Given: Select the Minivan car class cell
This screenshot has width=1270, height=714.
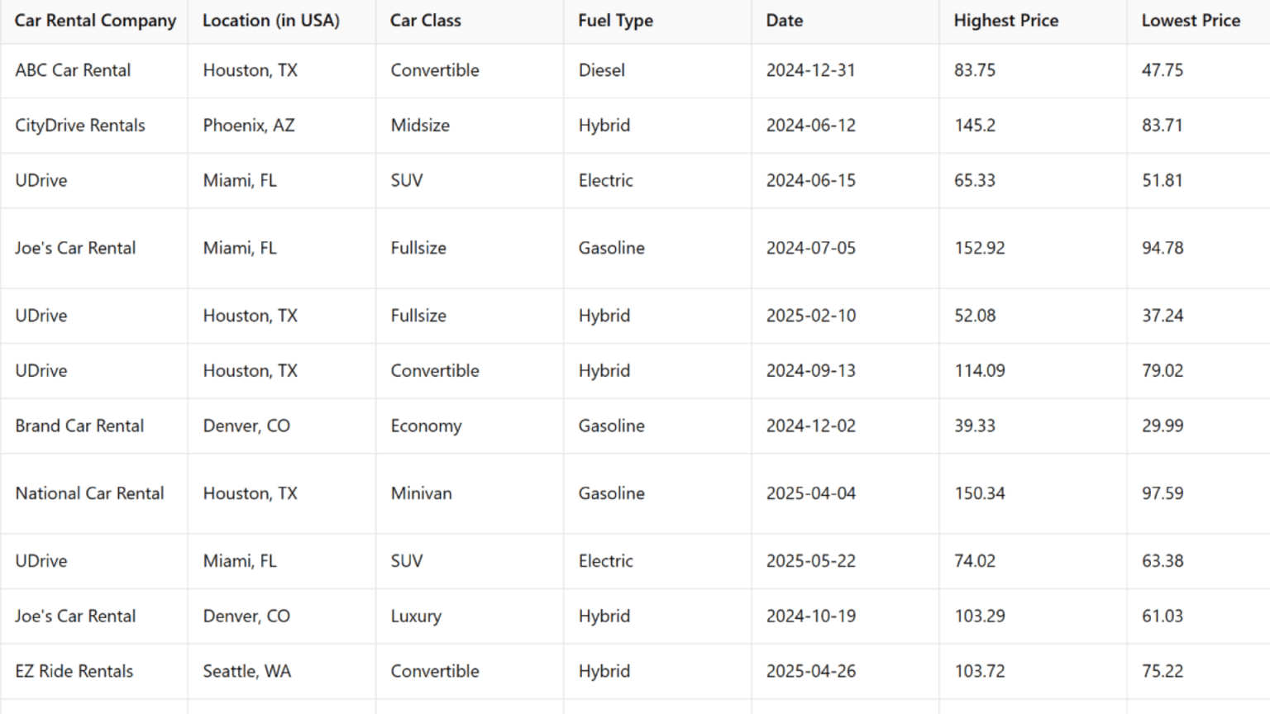Looking at the screenshot, I should pyautogui.click(x=421, y=493).
